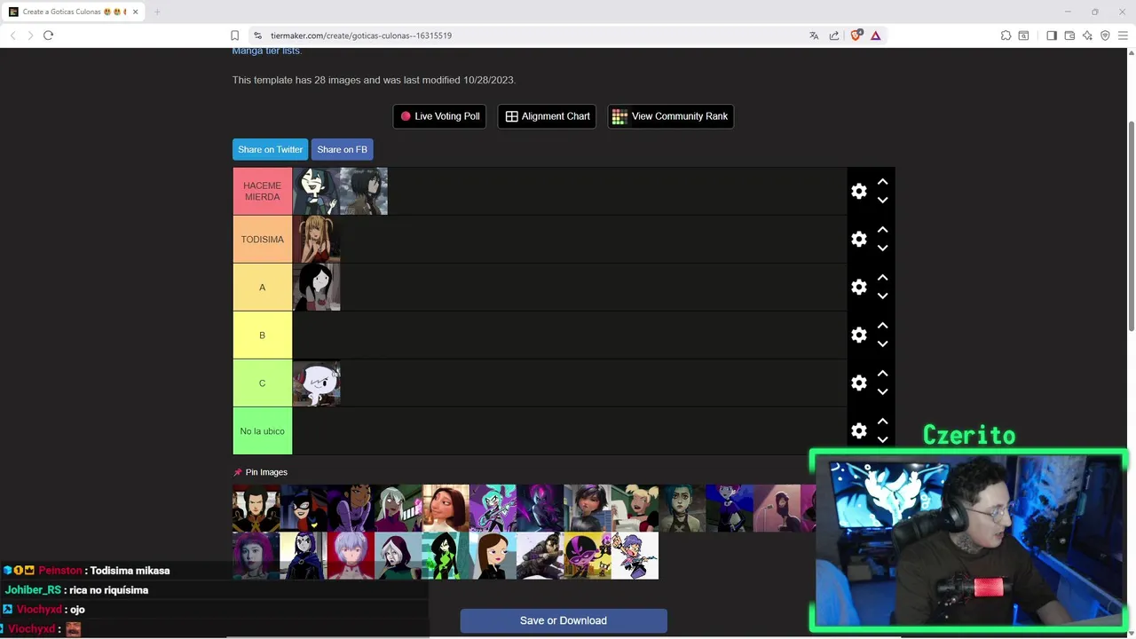Open a new browser tab
The height and width of the screenshot is (639, 1136).
click(x=157, y=12)
